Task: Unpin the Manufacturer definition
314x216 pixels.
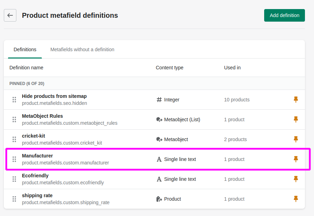Action: (x=296, y=159)
